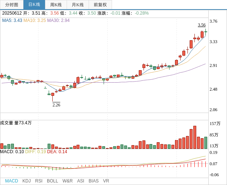Click the 高: 3.56 value

pos(55,13)
